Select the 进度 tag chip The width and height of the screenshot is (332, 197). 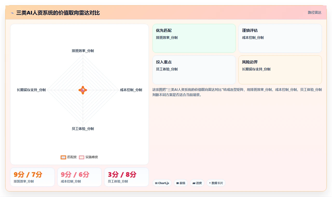(x=197, y=183)
